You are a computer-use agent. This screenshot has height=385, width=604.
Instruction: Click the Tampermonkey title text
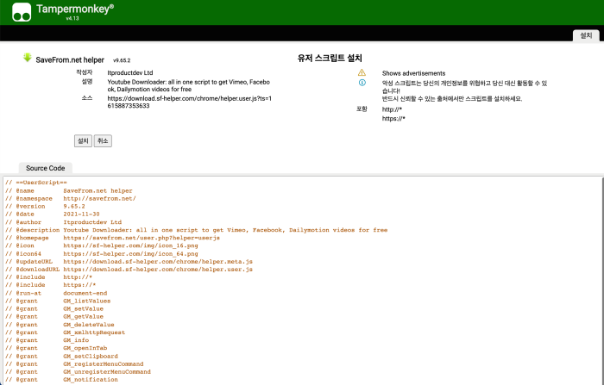[75, 9]
